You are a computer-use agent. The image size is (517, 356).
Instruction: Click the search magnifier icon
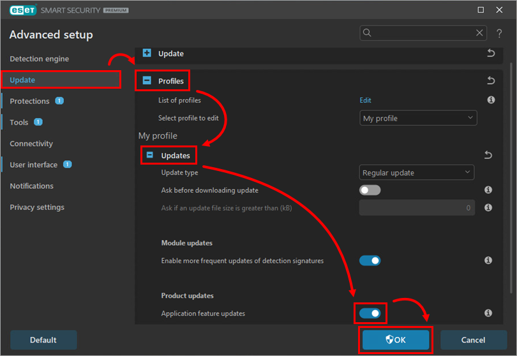[x=367, y=33]
